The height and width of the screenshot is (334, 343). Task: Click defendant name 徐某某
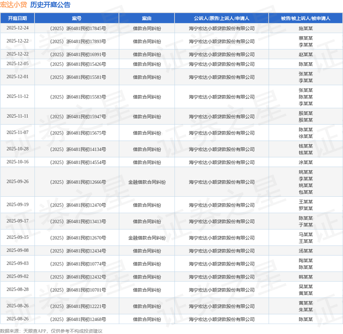pos(305,136)
